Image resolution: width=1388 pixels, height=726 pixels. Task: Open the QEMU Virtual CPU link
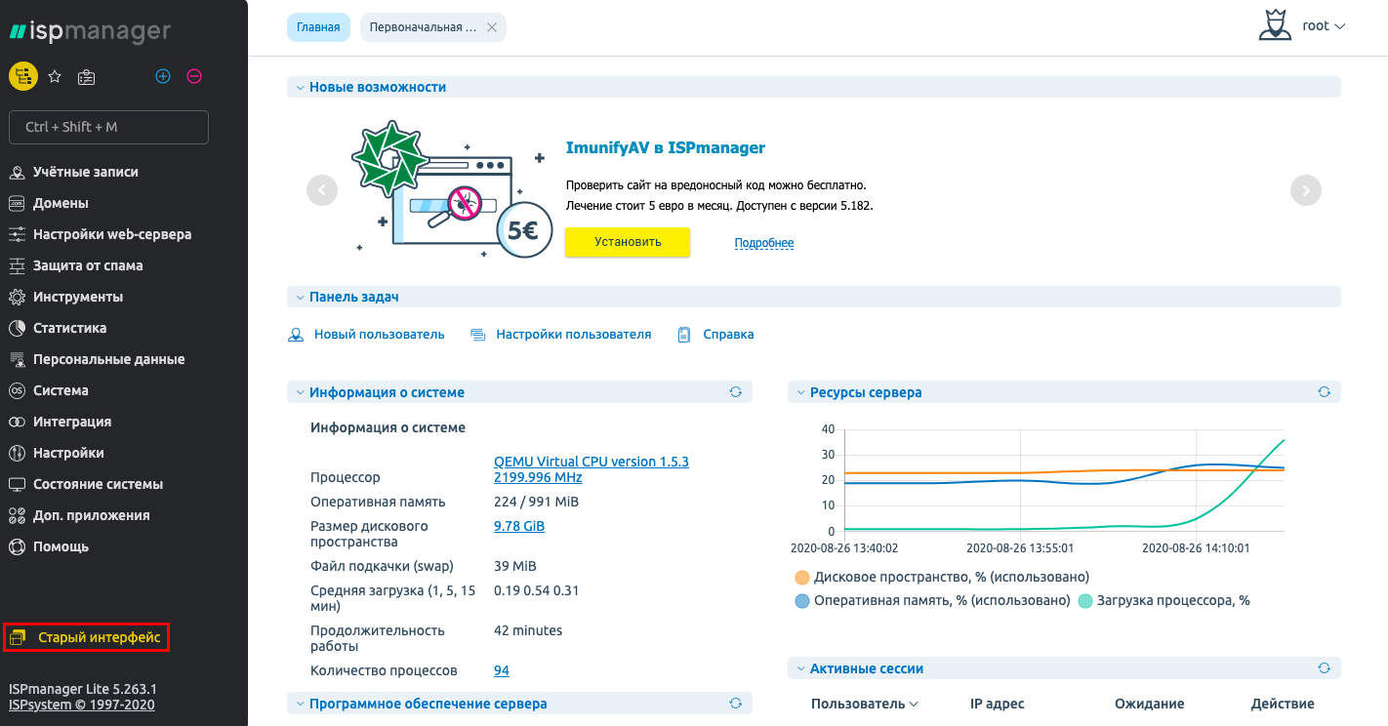click(x=592, y=469)
